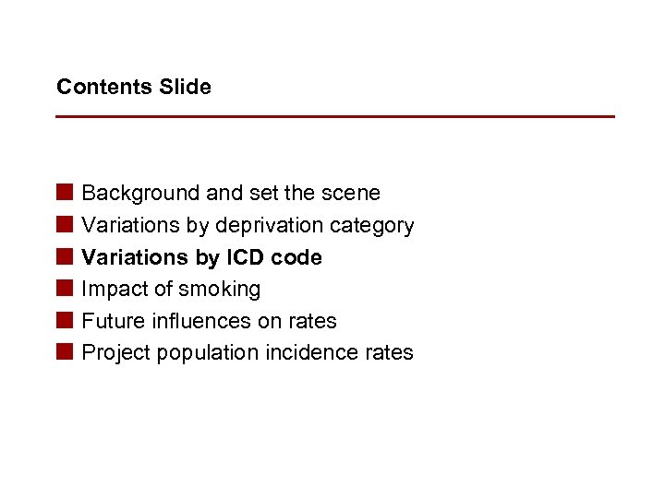Click the word "Slide" in the title
This screenshot has width=665, height=498.
[x=185, y=87]
